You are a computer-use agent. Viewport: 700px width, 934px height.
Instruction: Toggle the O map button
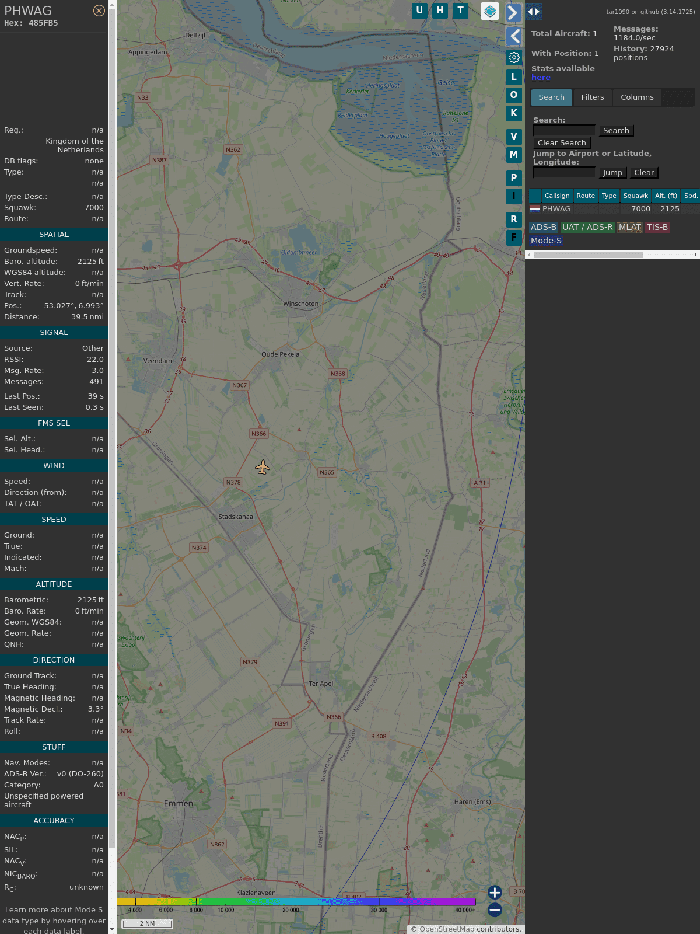click(514, 95)
